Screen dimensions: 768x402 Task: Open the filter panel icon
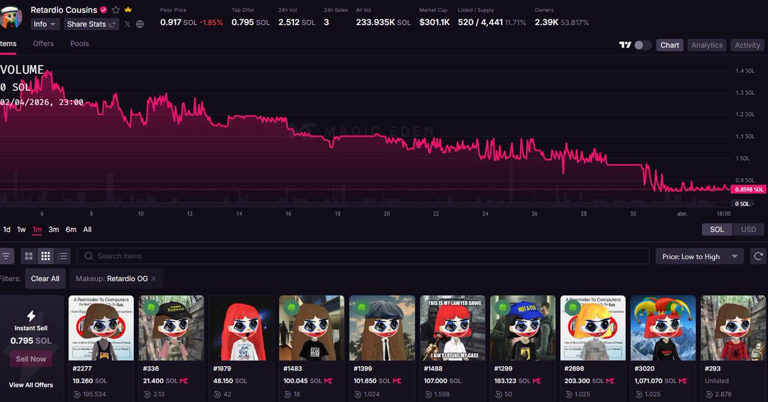pos(6,256)
